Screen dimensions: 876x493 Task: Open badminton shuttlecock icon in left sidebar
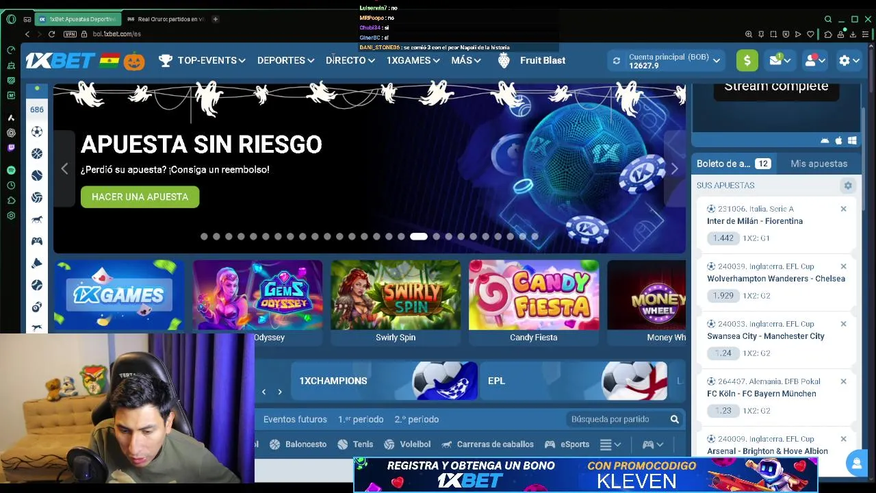tap(37, 263)
